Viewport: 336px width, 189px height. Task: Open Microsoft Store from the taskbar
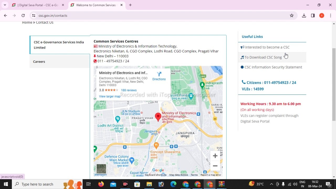[x=137, y=184]
